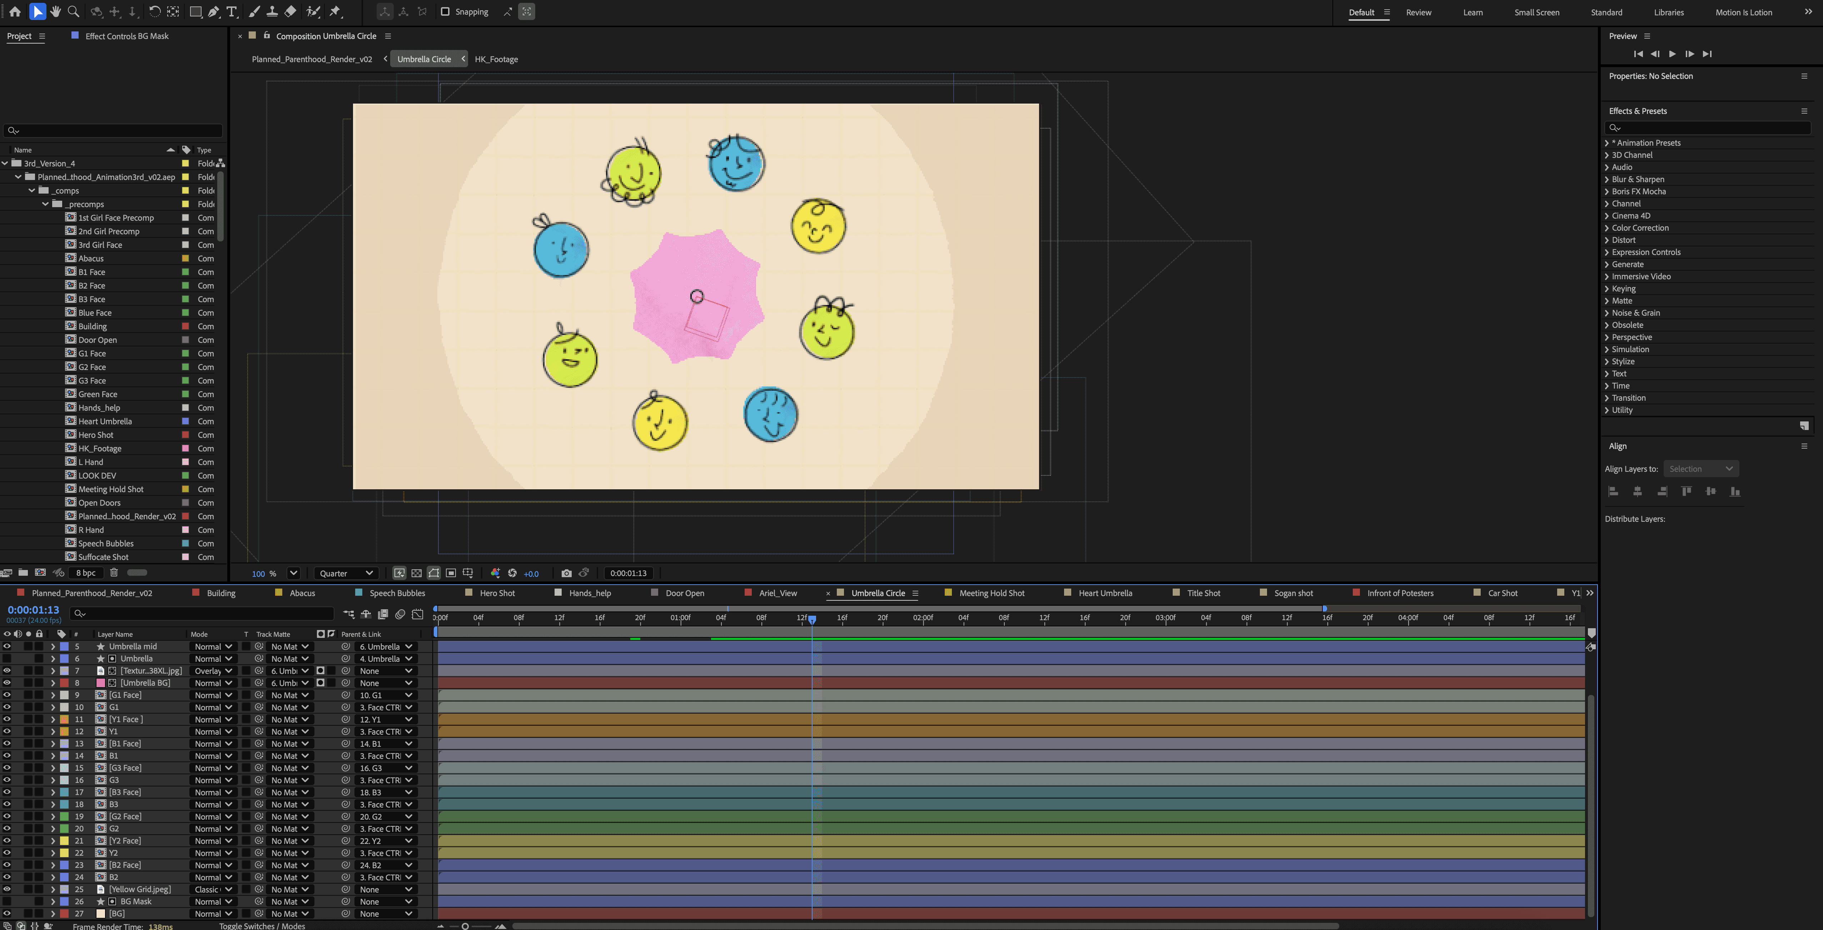This screenshot has width=1823, height=930.
Task: Open the Quarter resolution dropdown
Action: (346, 573)
